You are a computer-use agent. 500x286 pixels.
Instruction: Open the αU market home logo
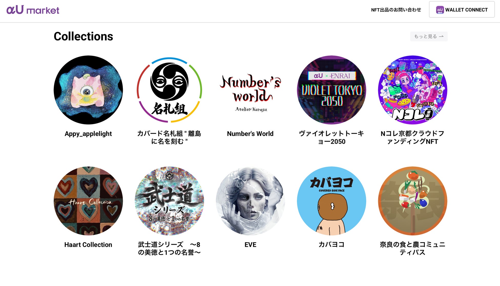(x=33, y=10)
